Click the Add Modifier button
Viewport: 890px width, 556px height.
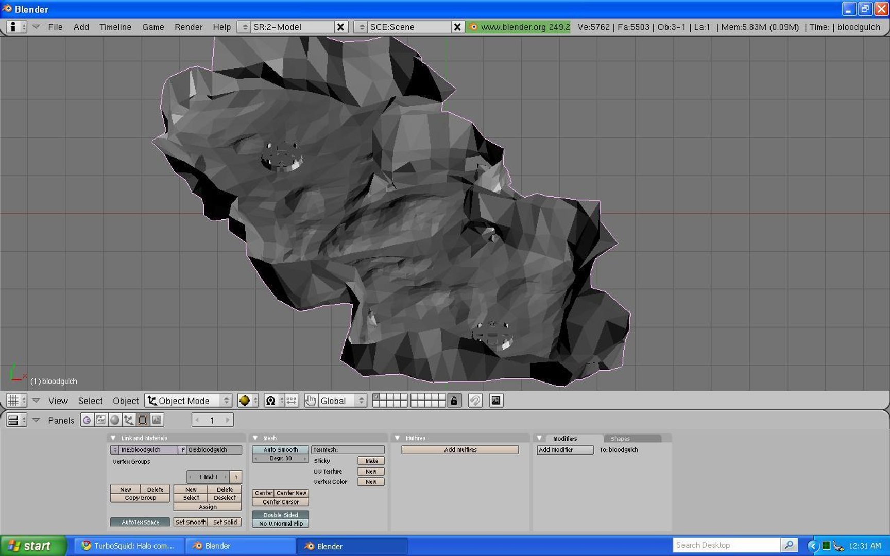(x=564, y=449)
